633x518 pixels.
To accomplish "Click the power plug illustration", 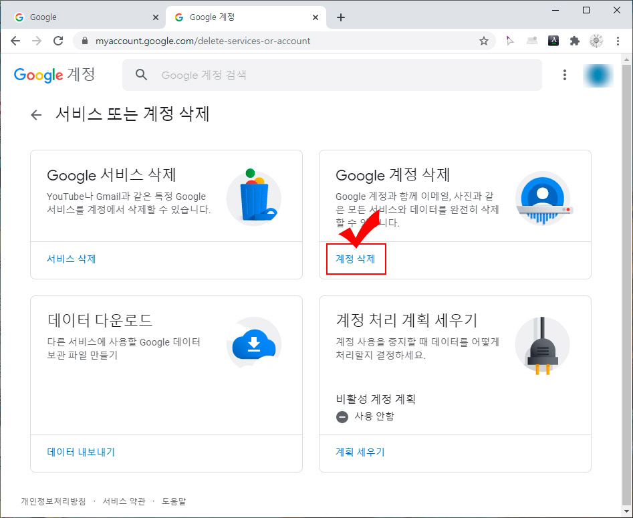I will tap(542, 346).
